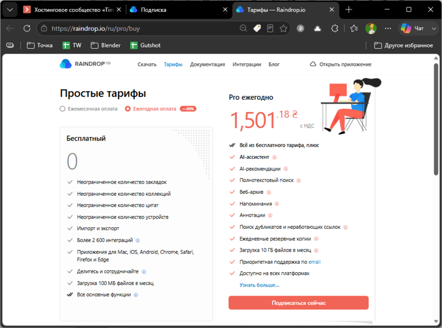Select the Ежегодная оплата radio option
Image resolution: width=442 pixels, height=328 pixels.
(151, 109)
